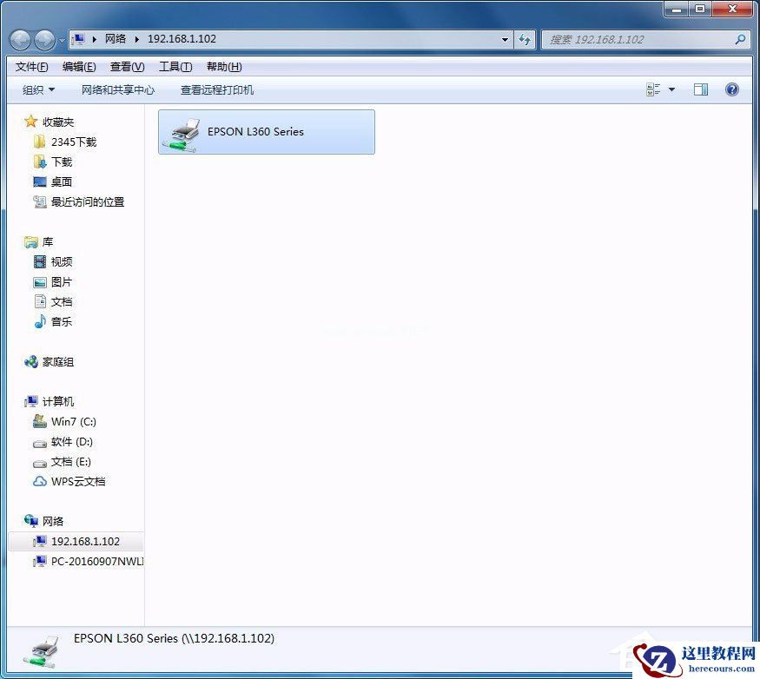Open the 下载 folder under 收藏夹

point(60,162)
